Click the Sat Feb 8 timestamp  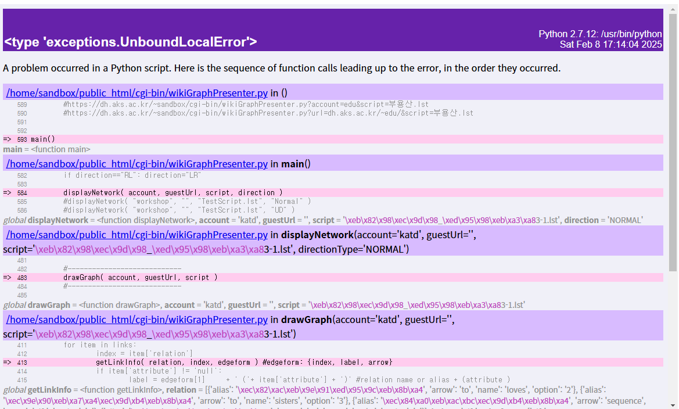610,44
